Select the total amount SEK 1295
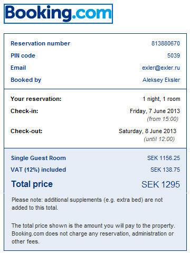190x253 pixels. coord(160,184)
